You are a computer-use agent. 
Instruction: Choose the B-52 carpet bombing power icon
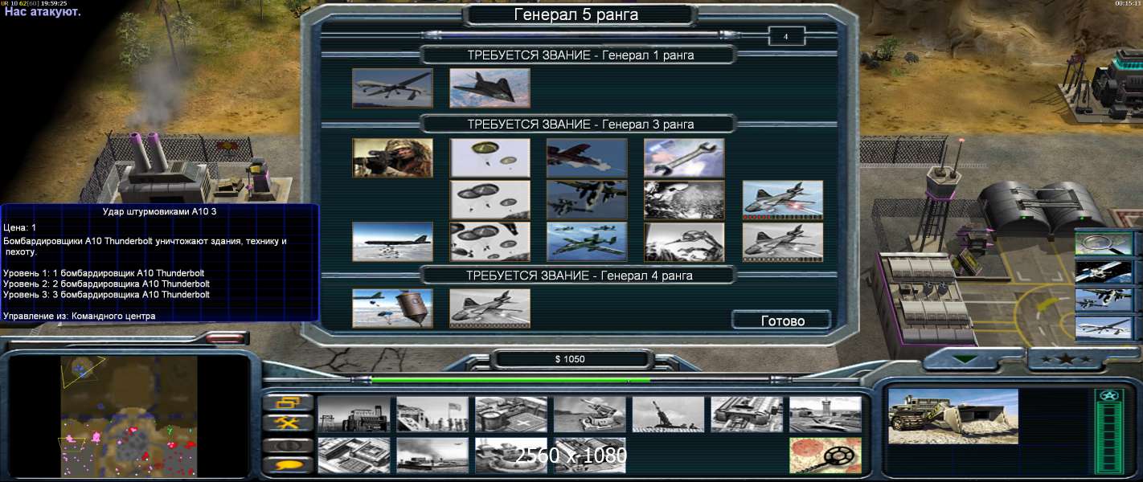click(x=392, y=242)
